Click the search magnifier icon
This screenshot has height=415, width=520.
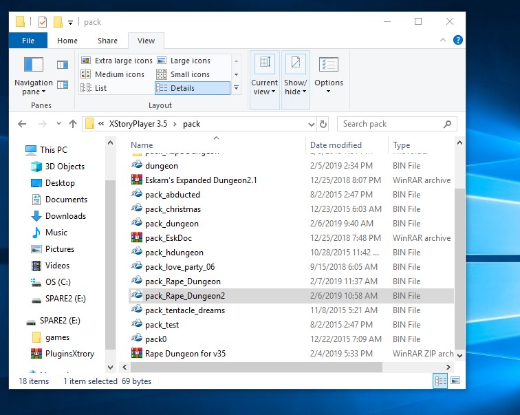click(x=447, y=124)
